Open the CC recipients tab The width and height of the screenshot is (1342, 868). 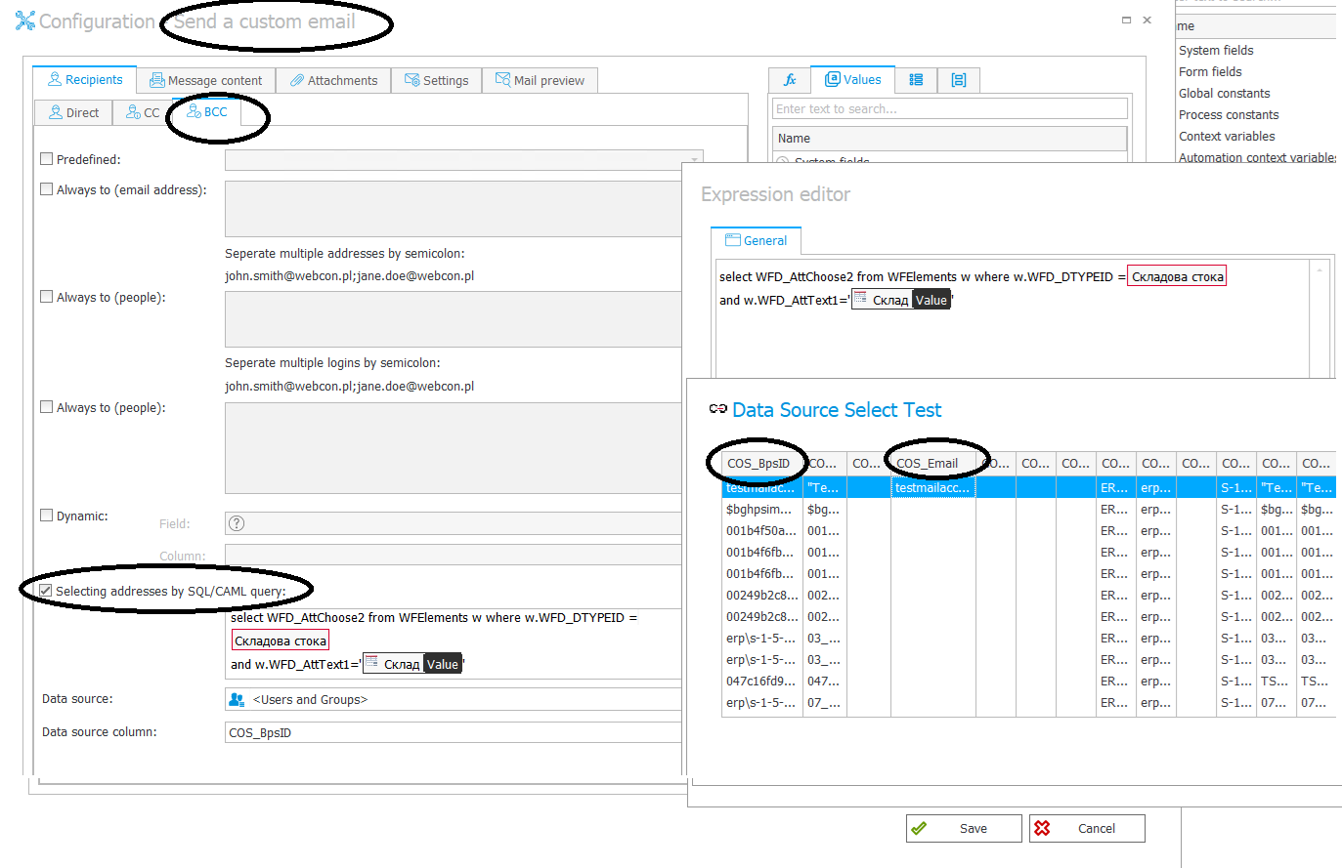tap(143, 112)
